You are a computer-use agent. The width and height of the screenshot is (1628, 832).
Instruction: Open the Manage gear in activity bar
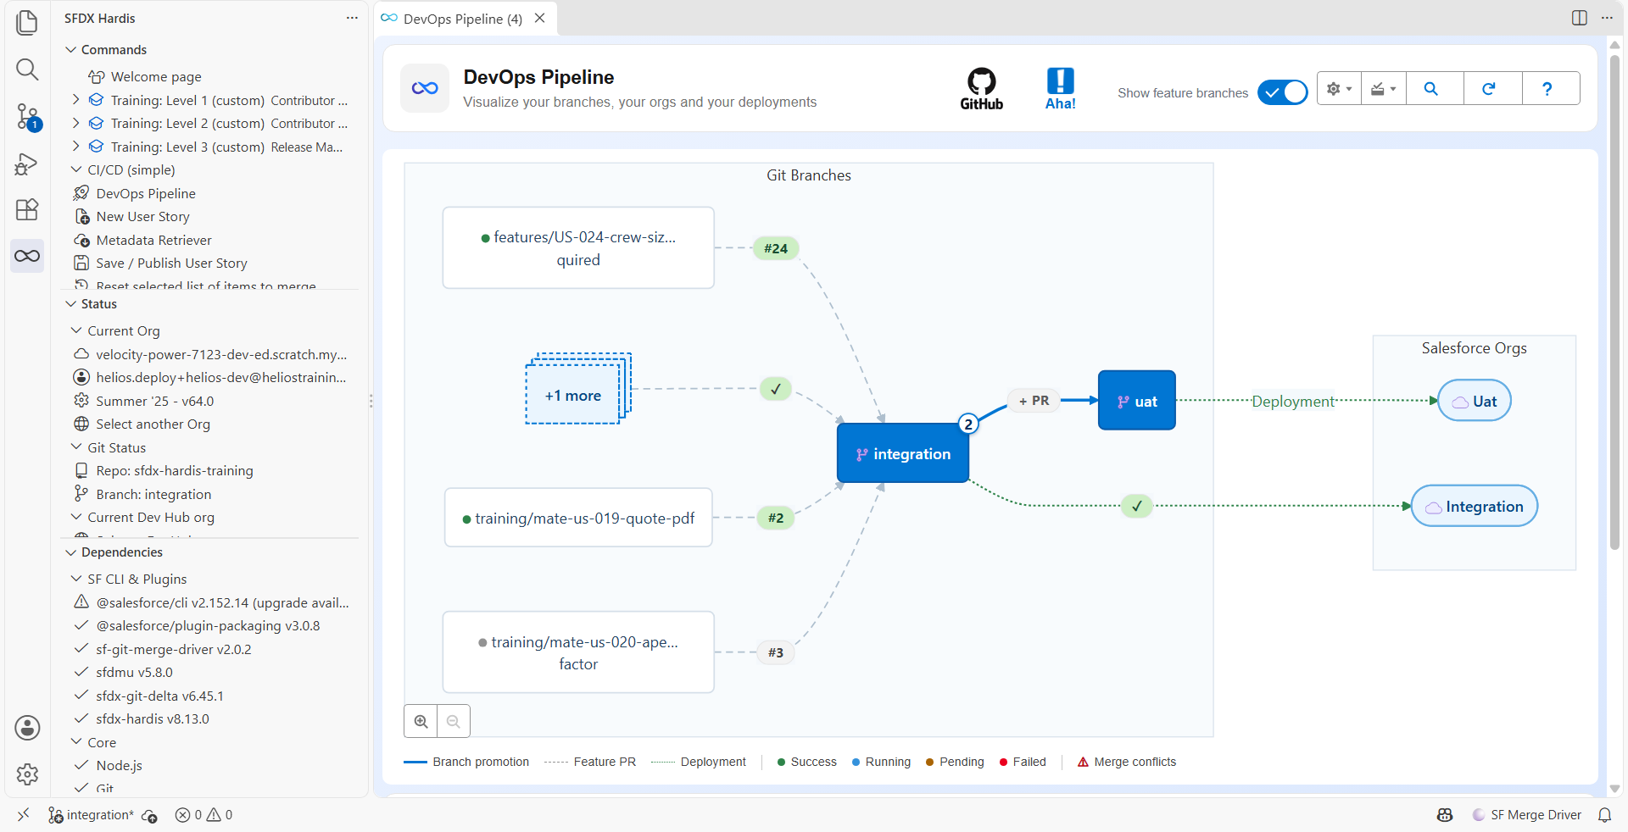click(x=27, y=774)
